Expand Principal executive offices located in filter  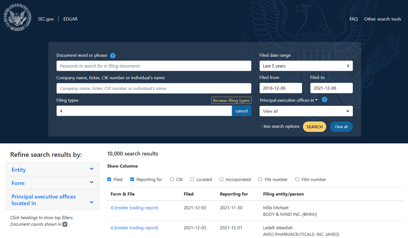pos(52,200)
